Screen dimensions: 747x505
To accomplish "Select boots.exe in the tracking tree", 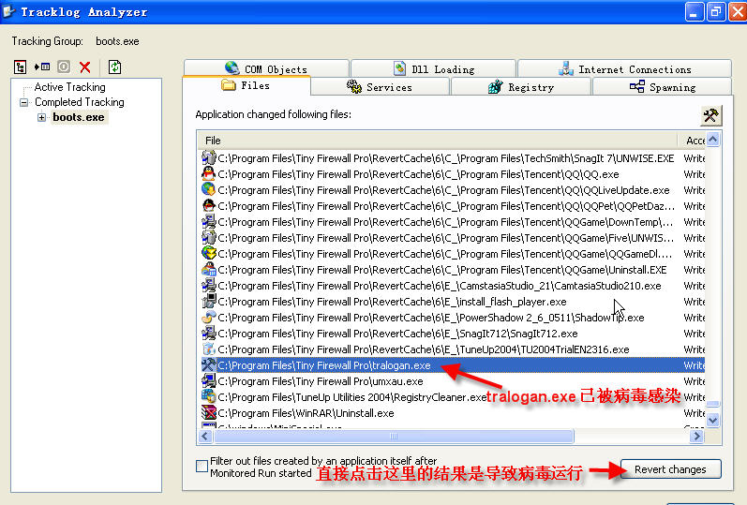I will point(79,117).
